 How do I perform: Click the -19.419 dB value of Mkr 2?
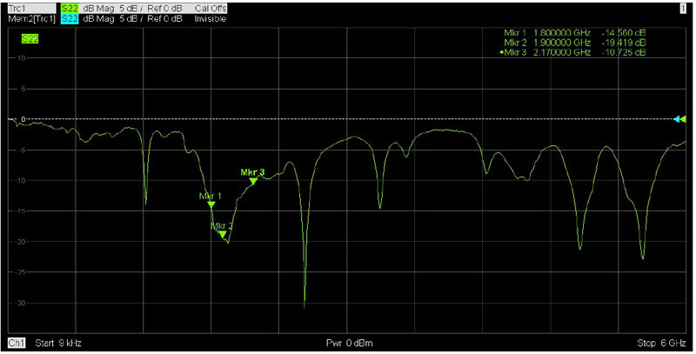(623, 43)
